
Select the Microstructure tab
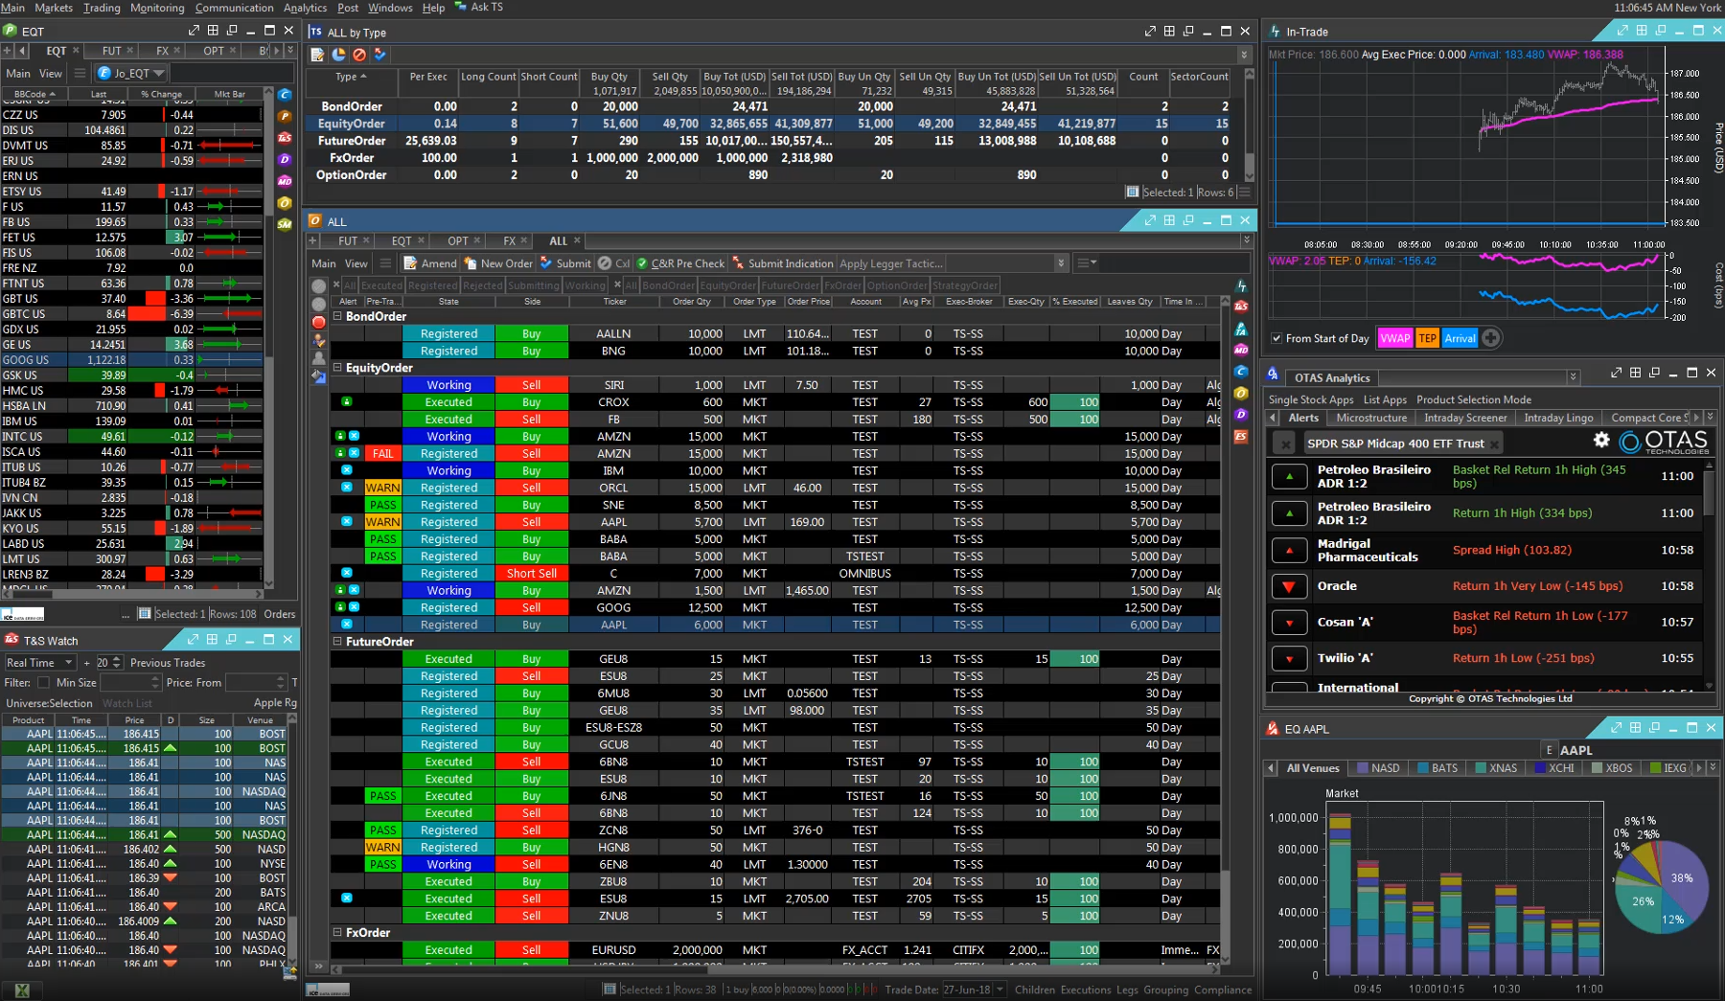(x=1371, y=418)
